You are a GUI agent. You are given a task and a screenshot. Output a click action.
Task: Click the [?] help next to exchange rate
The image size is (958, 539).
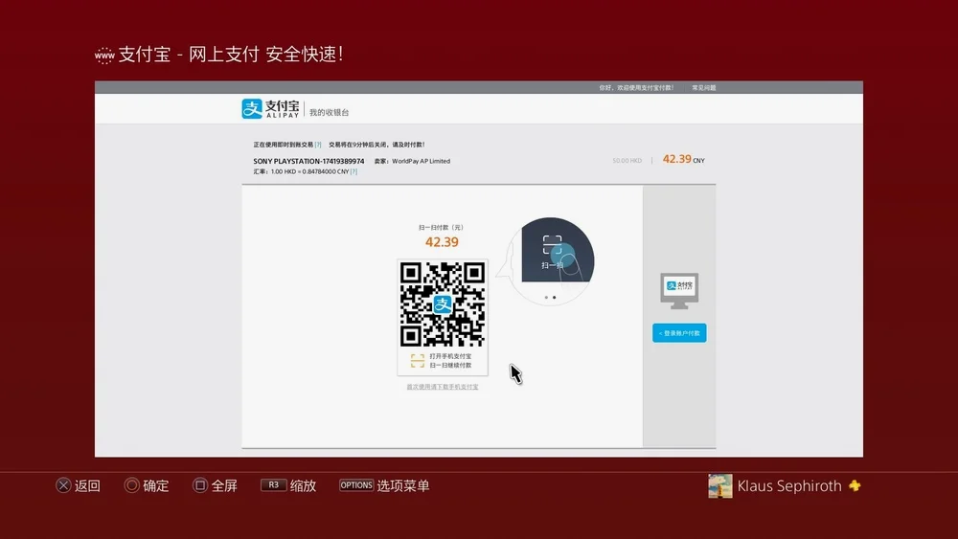[x=354, y=171]
